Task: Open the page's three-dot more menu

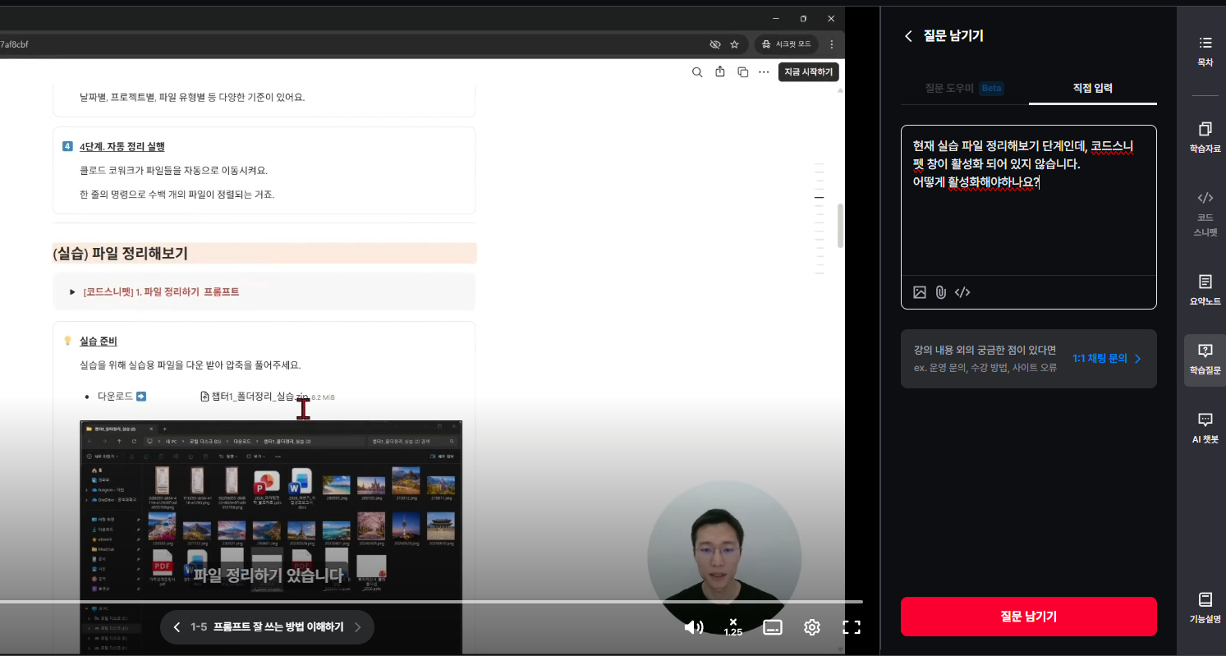Action: (764, 72)
